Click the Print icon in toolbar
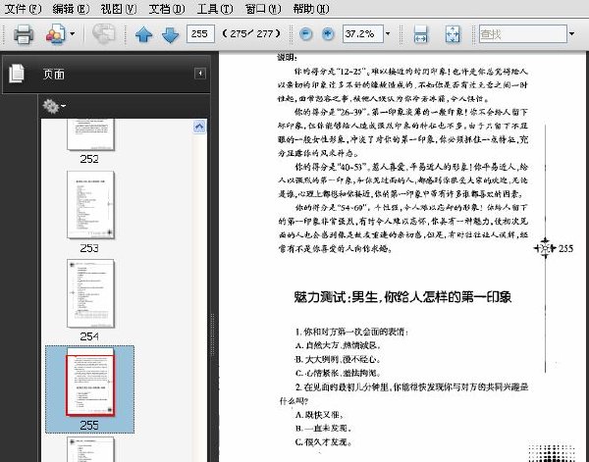Image resolution: width=589 pixels, height=462 pixels. [24, 34]
